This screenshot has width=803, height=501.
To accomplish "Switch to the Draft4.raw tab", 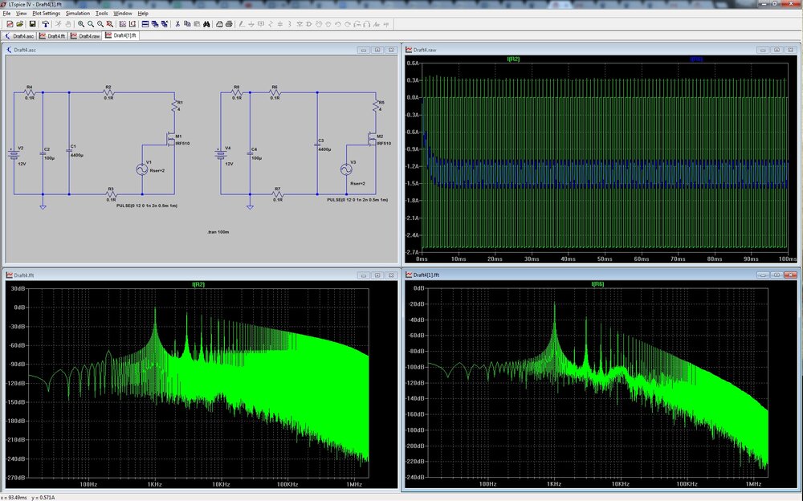I will (85, 36).
